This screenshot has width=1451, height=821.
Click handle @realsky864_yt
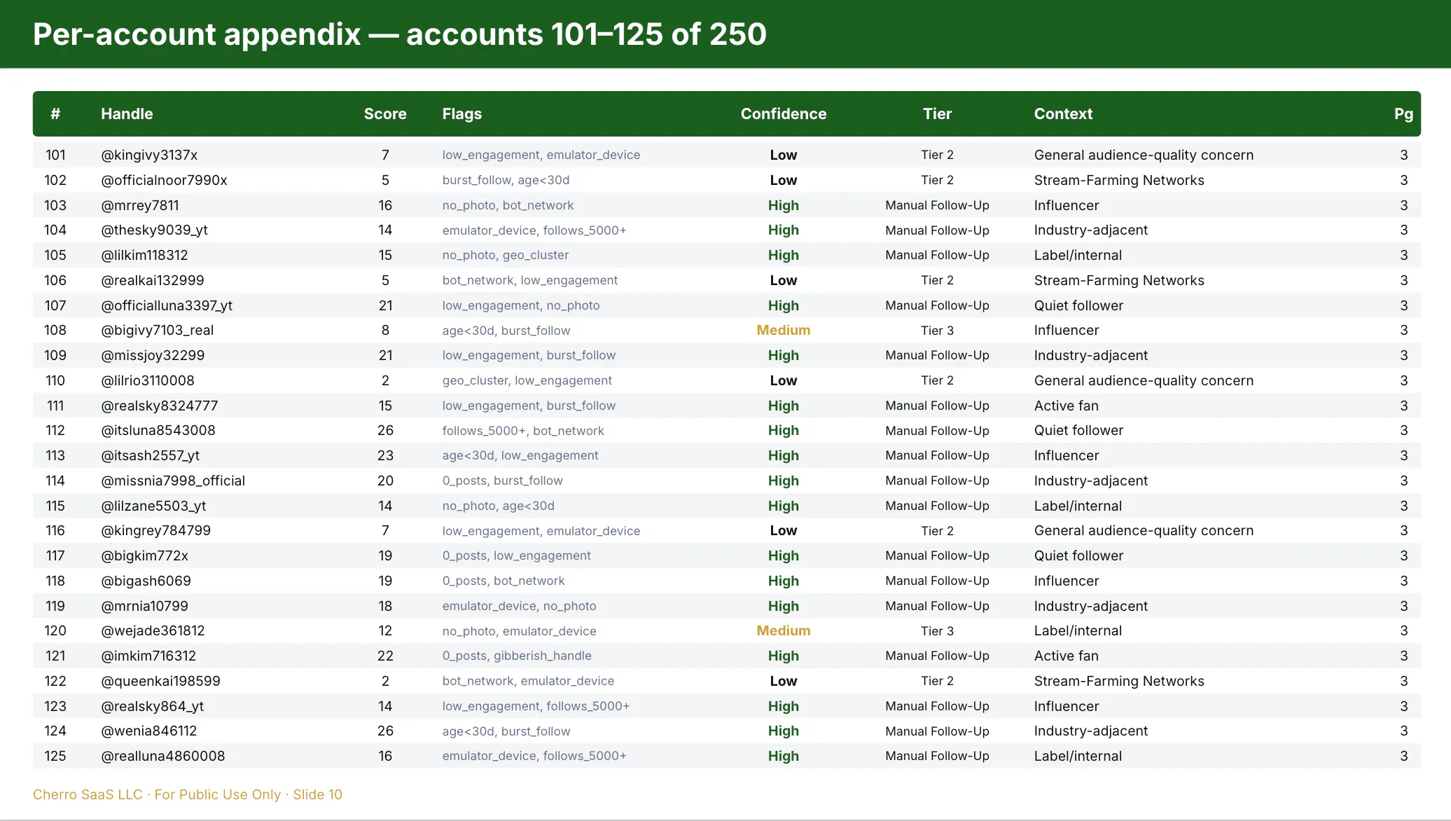click(x=153, y=706)
